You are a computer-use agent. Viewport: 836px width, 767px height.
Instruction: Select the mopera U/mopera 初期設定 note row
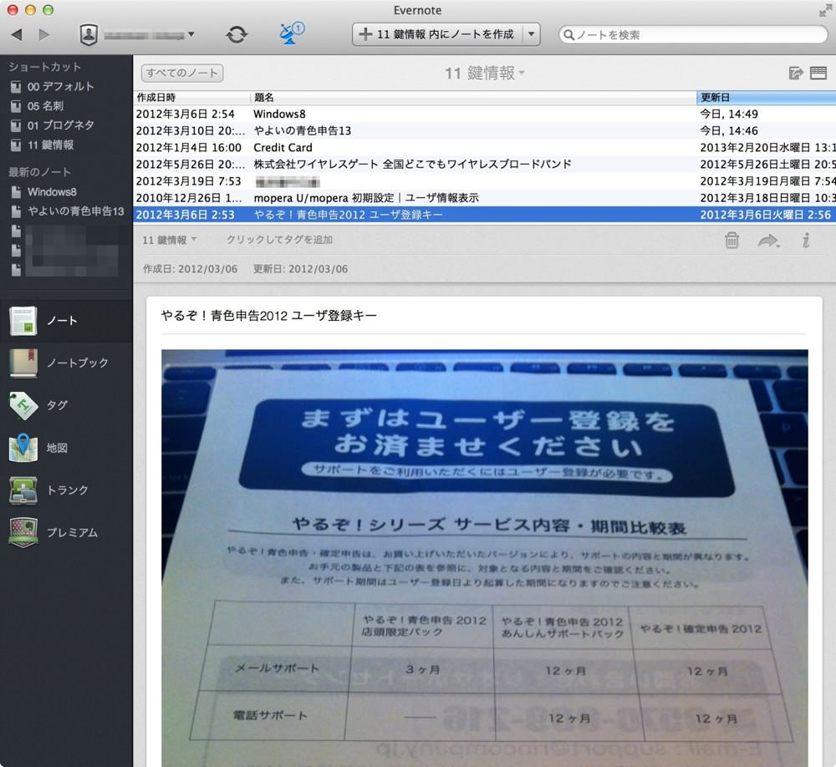[x=485, y=198]
